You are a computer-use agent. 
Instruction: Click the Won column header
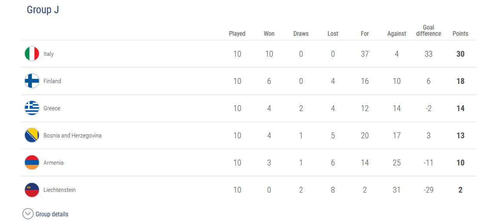tap(269, 34)
